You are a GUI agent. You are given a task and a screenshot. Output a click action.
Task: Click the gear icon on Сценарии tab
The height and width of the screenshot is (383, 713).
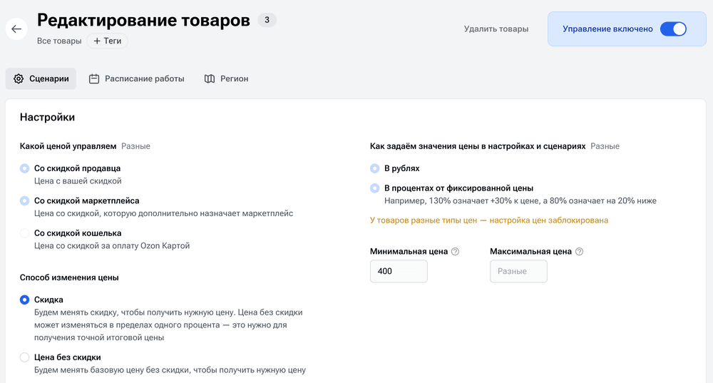coord(19,78)
